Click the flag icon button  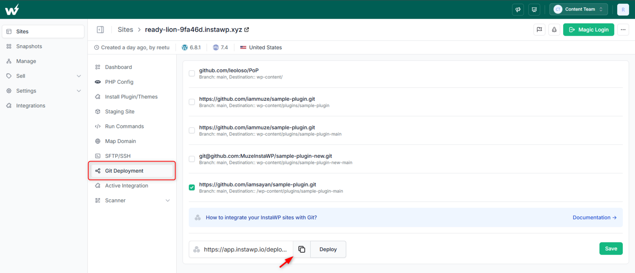click(539, 30)
